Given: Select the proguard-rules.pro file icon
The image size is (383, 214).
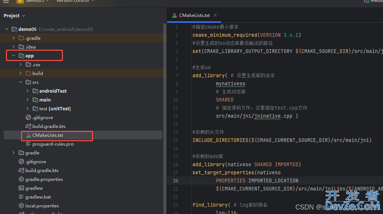Looking at the screenshot, I should pyautogui.click(x=28, y=144).
